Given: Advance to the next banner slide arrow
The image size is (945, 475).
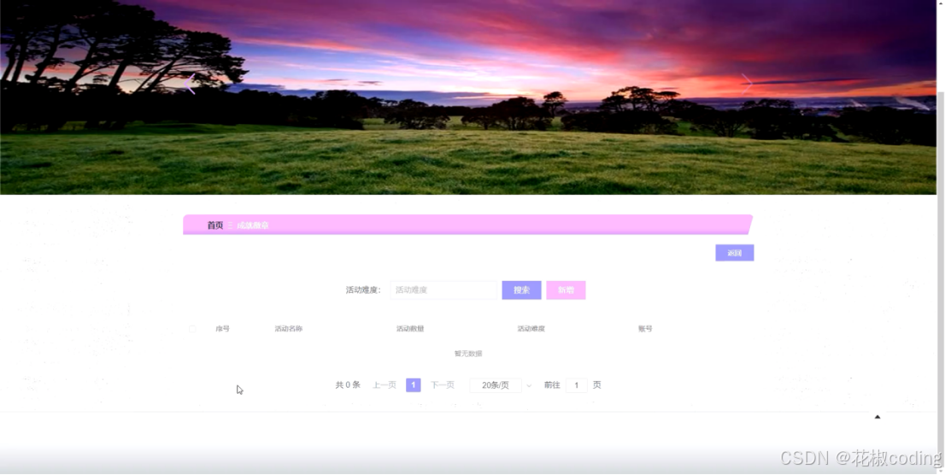Looking at the screenshot, I should 747,84.
